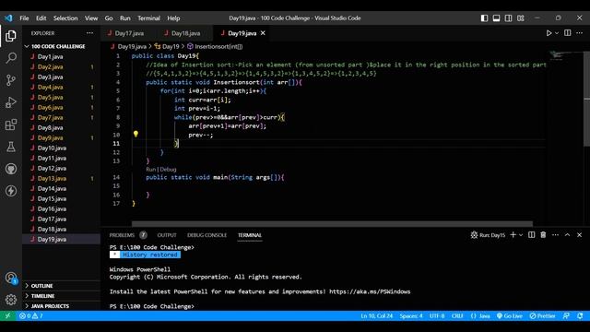Open the Go menu
The width and height of the screenshot is (590, 332).
(109, 18)
